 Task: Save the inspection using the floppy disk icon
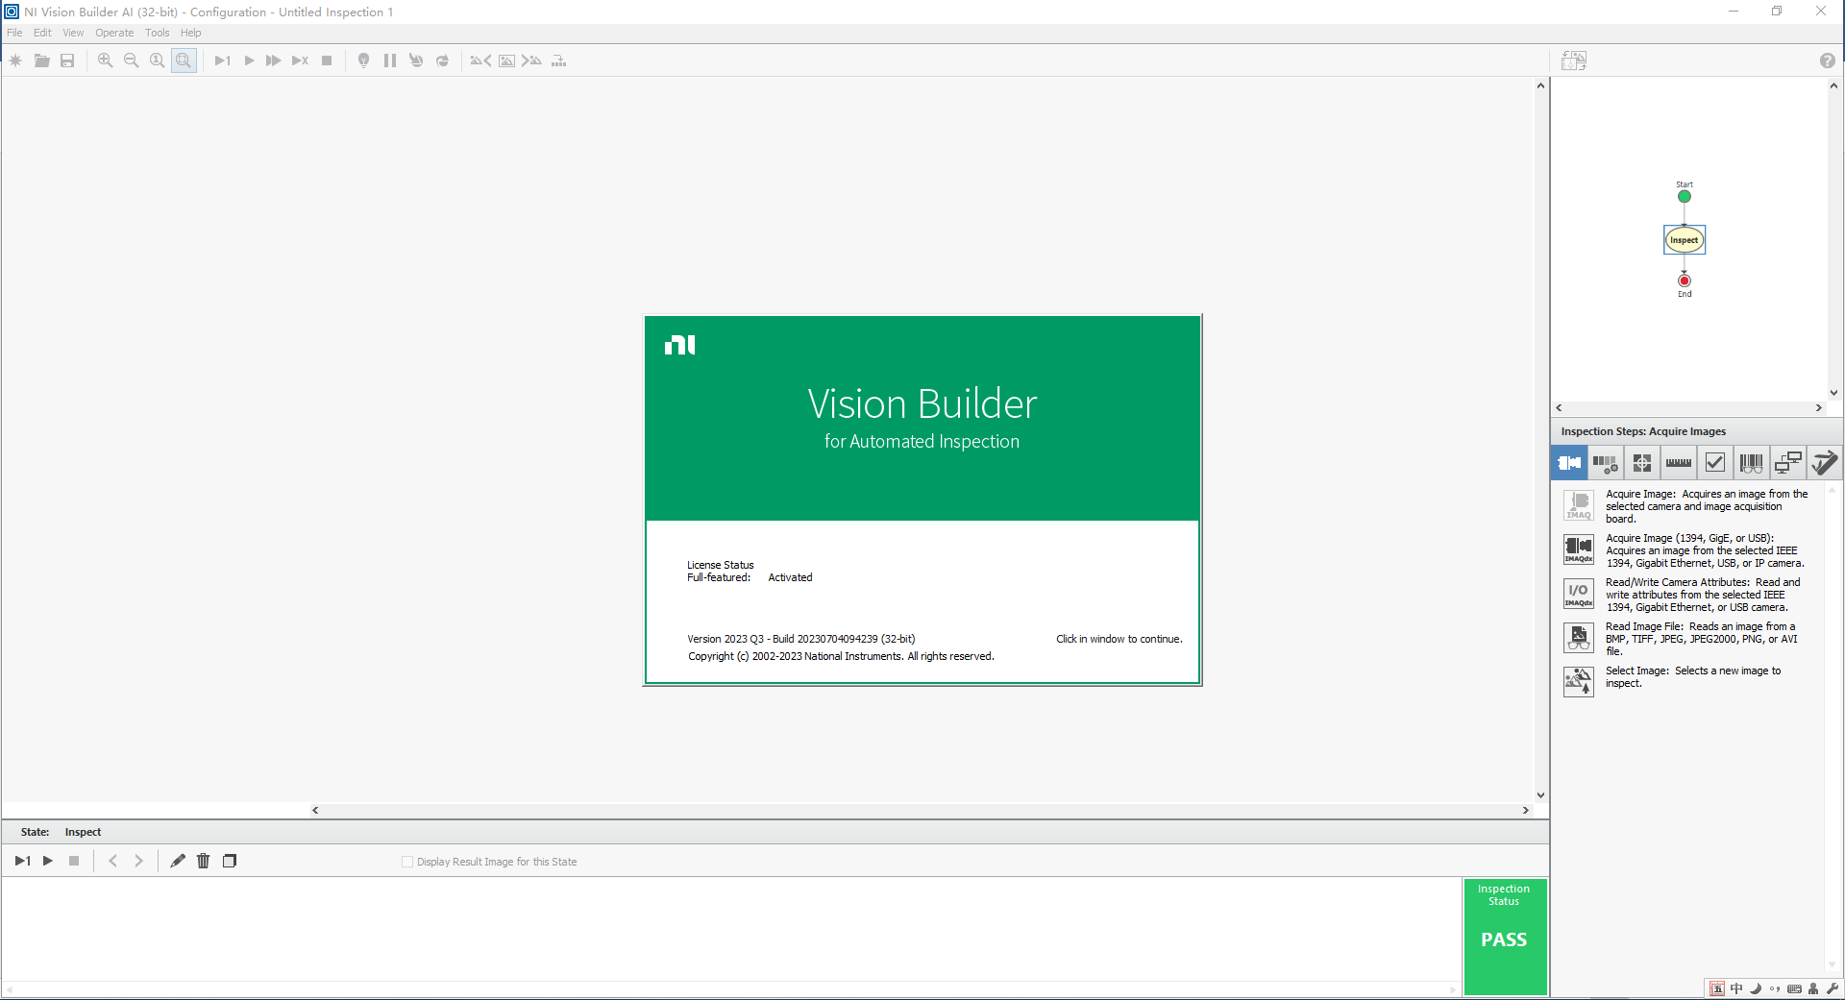pyautogui.click(x=67, y=61)
